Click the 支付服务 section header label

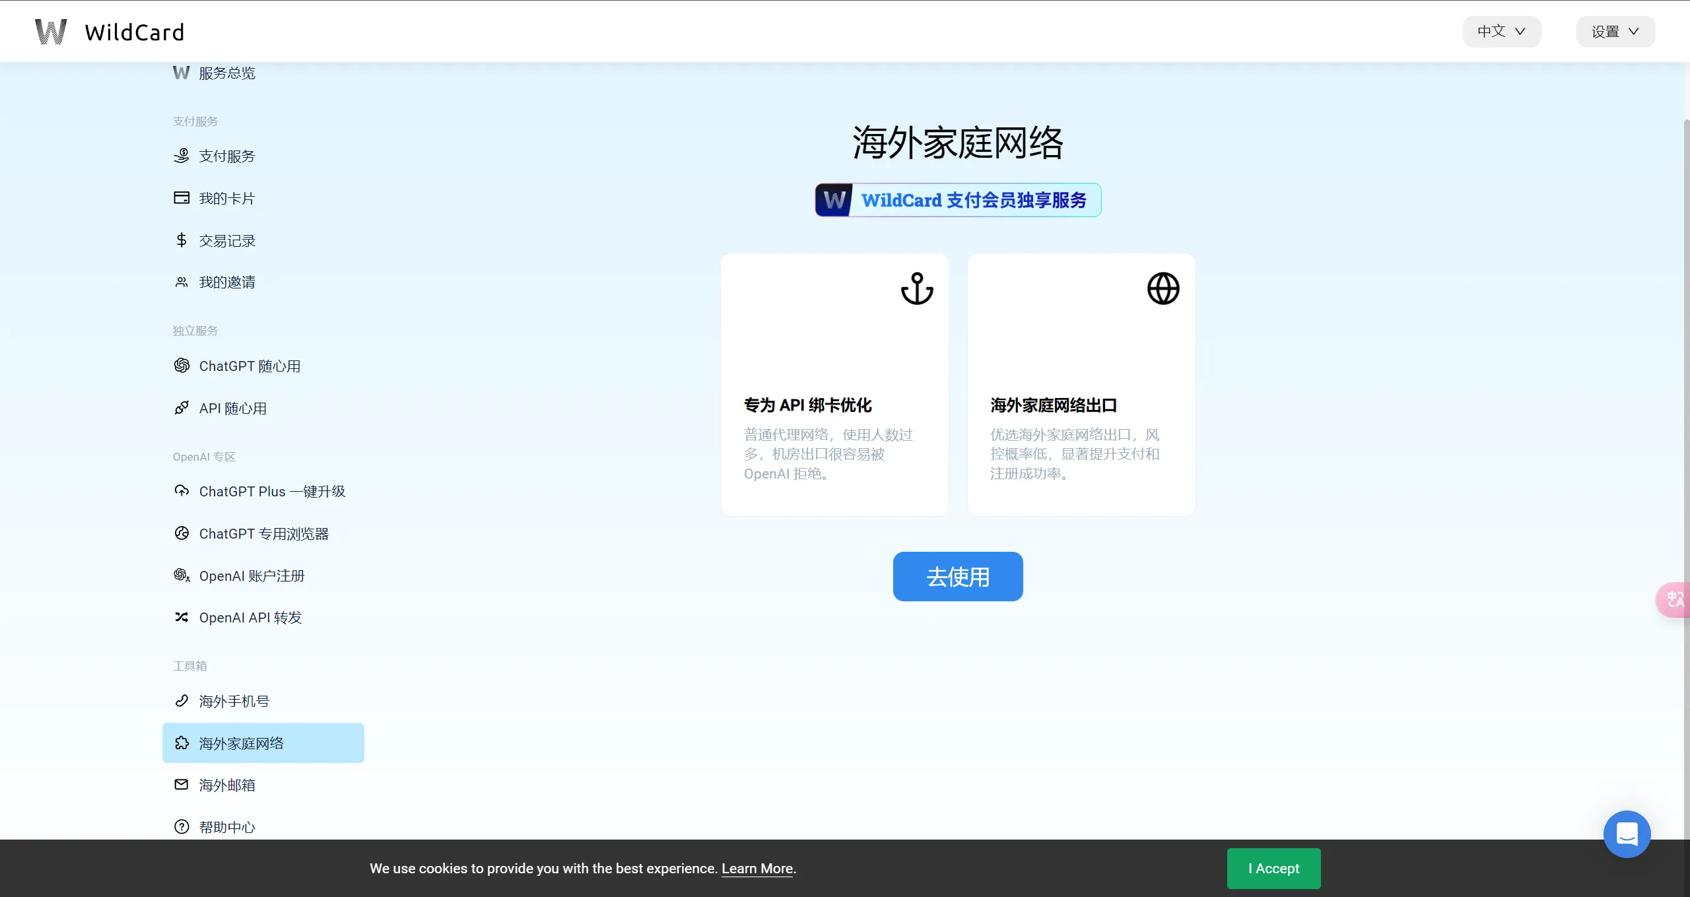tap(195, 121)
